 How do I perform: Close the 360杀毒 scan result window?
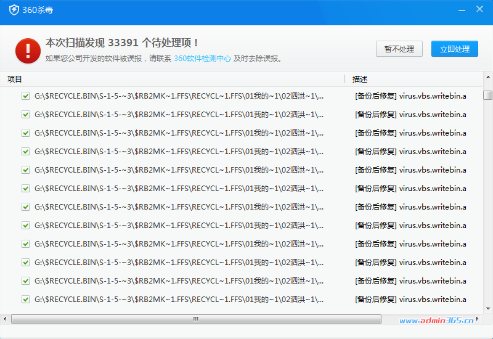[x=479, y=9]
